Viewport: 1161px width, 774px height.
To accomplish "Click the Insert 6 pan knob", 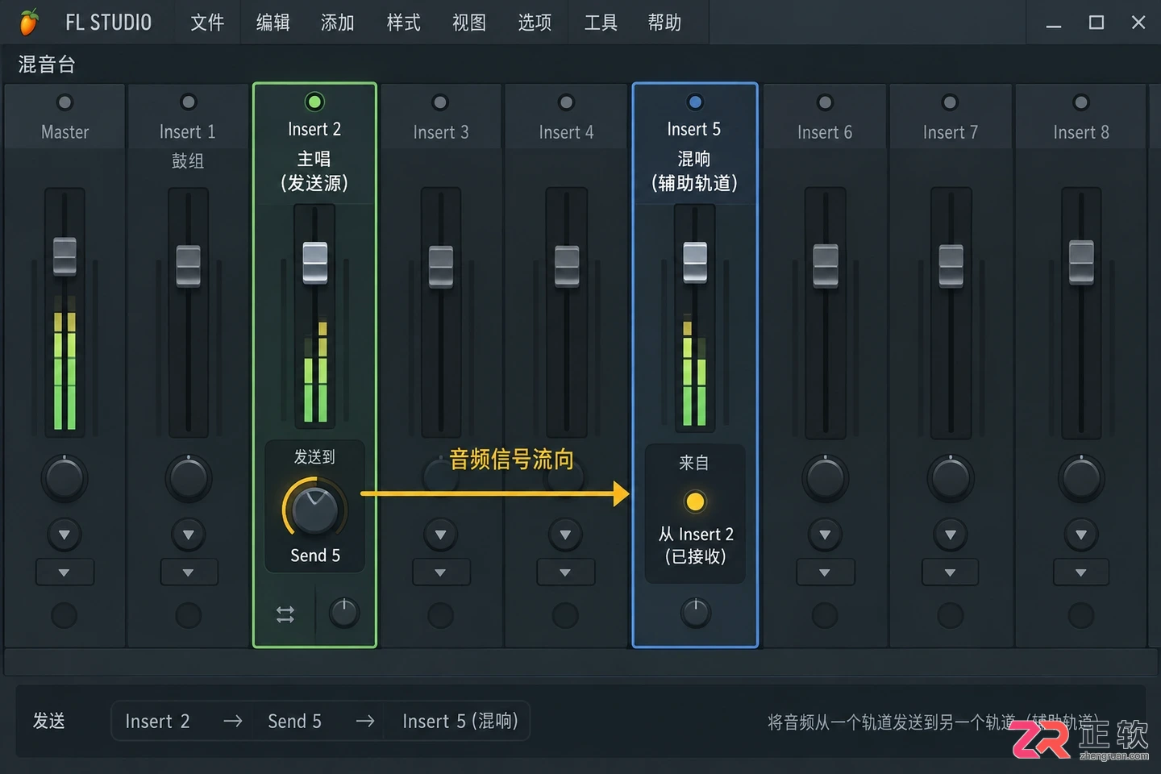I will coord(825,478).
